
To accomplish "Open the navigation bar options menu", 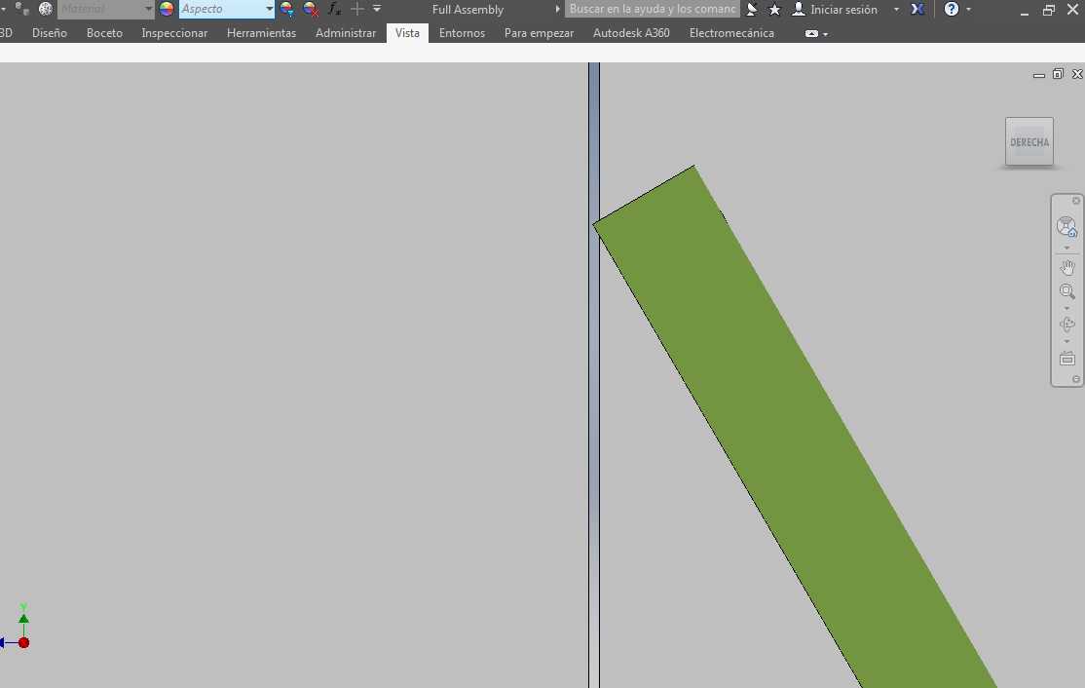I will point(1076,379).
